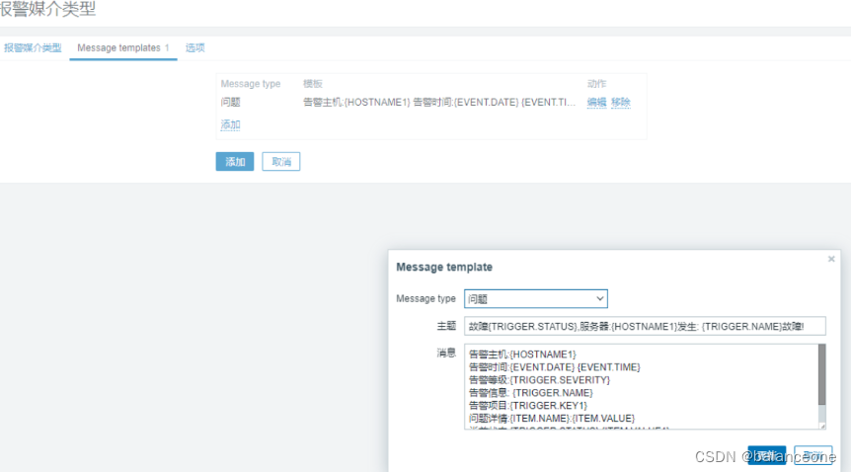Click the blue 添加 button
This screenshot has width=851, height=472.
(235, 161)
